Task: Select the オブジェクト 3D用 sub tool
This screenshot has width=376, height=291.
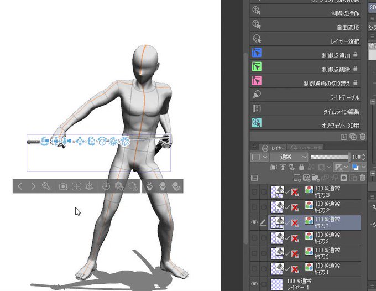Action: coord(305,123)
